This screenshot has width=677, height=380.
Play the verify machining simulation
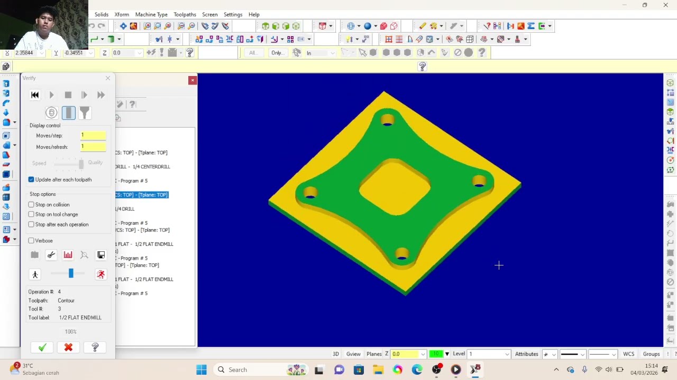click(51, 95)
